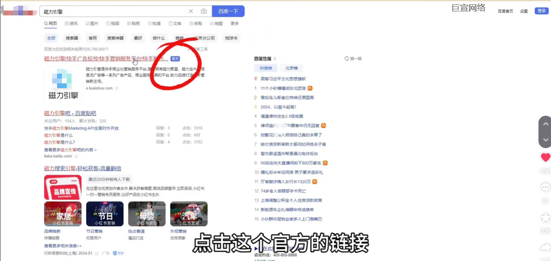Switch to the 图片 tab
This screenshot has width=551, height=261.
tap(92, 23)
